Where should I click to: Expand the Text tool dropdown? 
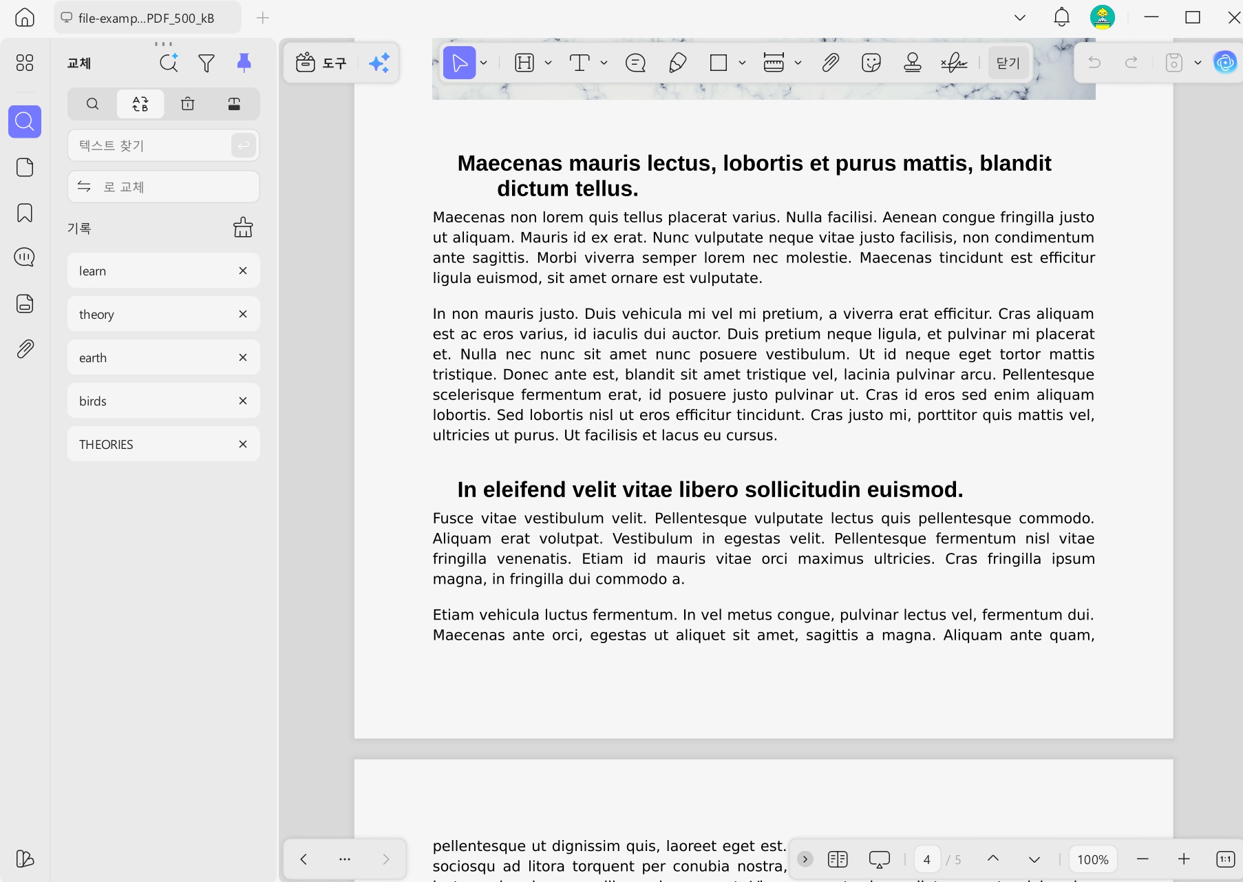pyautogui.click(x=604, y=63)
